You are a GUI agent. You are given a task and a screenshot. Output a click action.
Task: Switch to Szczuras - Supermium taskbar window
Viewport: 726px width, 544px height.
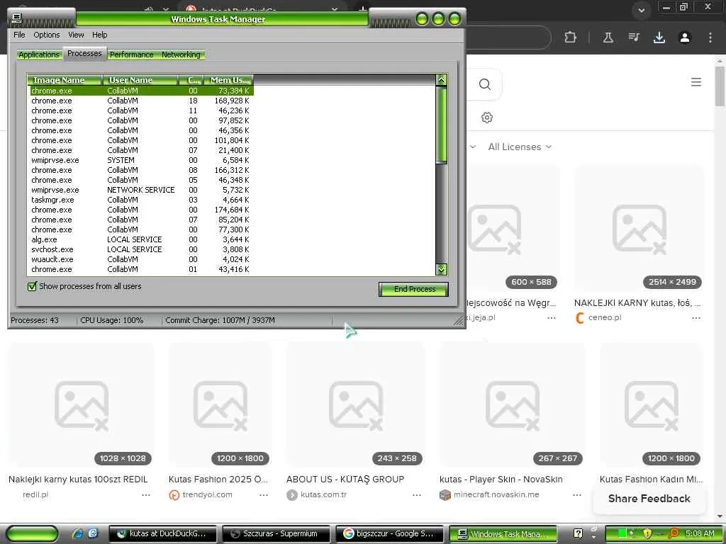277,534
